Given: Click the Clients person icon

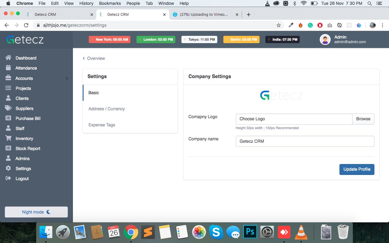Looking at the screenshot, I should (x=8, y=98).
